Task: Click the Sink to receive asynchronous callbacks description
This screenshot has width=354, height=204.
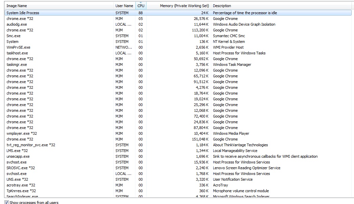Action: pos(265,156)
